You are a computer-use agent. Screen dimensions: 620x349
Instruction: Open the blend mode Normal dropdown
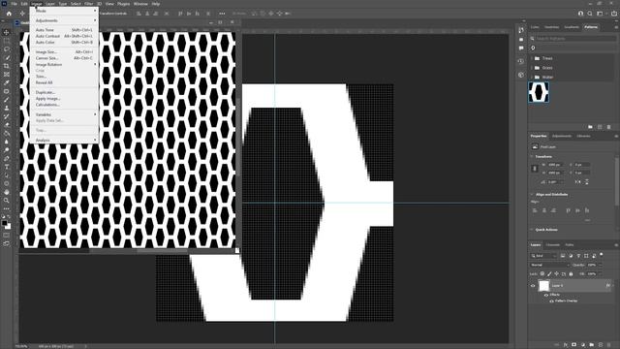[549, 265]
